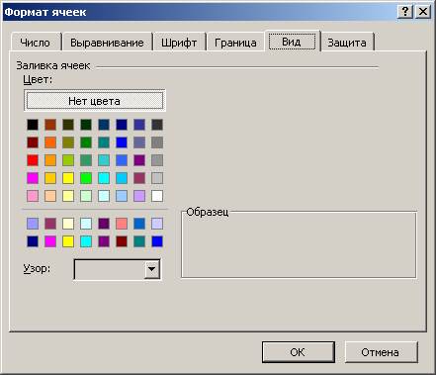Screen dimensions: 436x375
Task: Switch to the Граница tab
Action: pos(235,43)
